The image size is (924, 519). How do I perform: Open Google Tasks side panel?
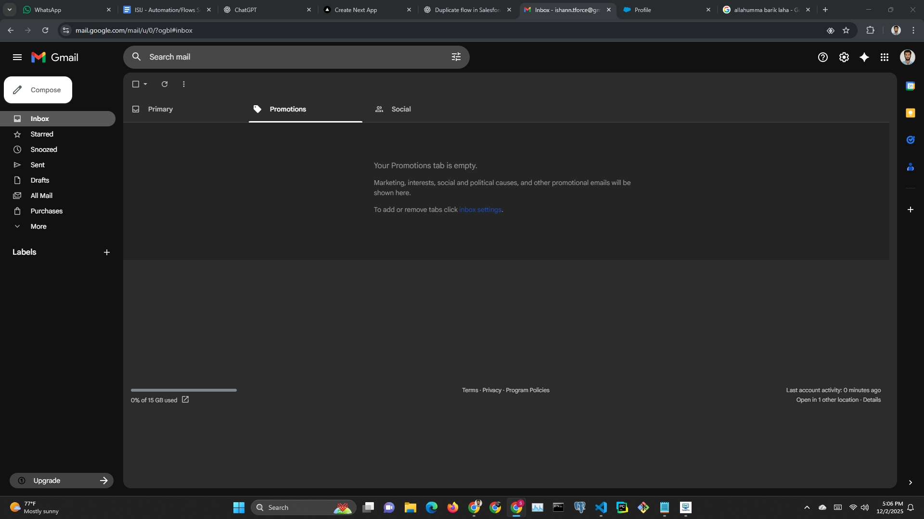(910, 140)
